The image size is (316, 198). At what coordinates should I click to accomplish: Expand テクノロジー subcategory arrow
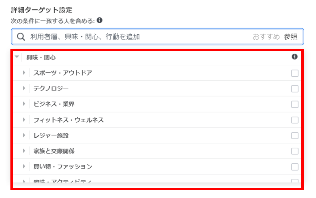(24, 88)
